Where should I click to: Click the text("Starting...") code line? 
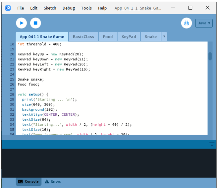77,125
